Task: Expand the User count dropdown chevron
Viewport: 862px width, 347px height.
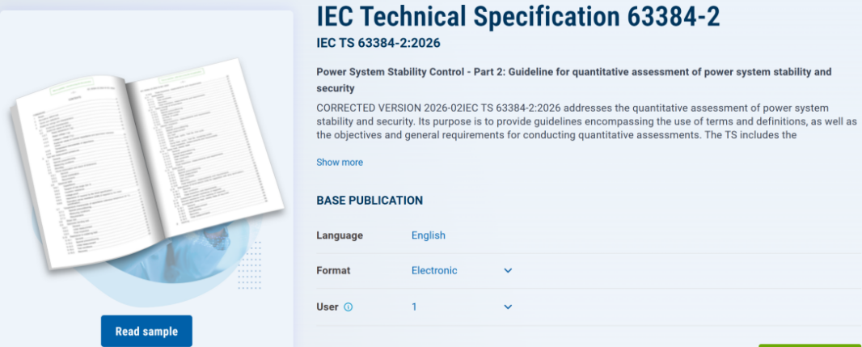Action: (508, 307)
